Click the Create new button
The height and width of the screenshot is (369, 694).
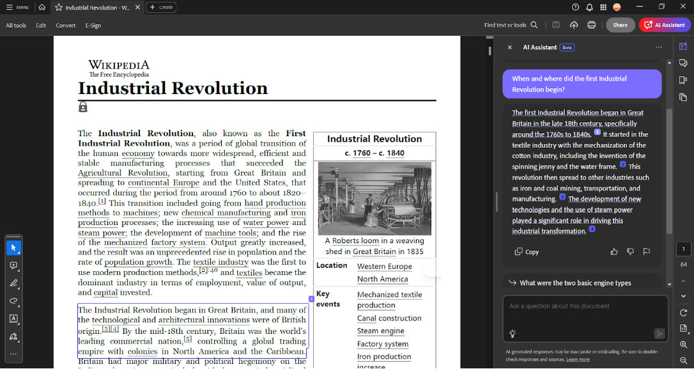[161, 7]
